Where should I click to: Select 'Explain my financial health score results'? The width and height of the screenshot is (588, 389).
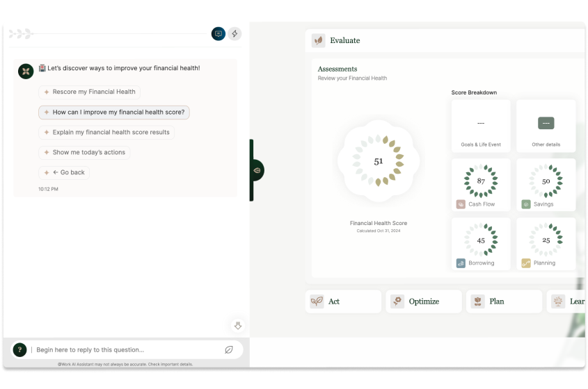coord(106,132)
